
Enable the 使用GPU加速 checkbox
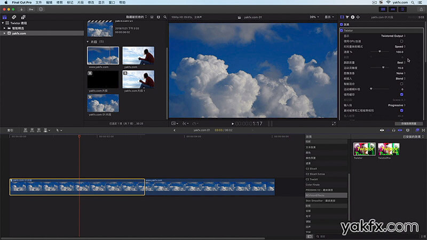(402, 41)
